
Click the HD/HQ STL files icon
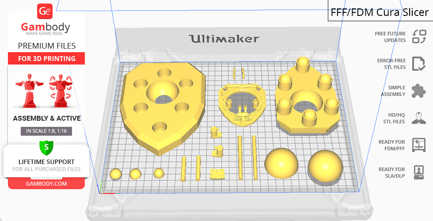point(418,118)
